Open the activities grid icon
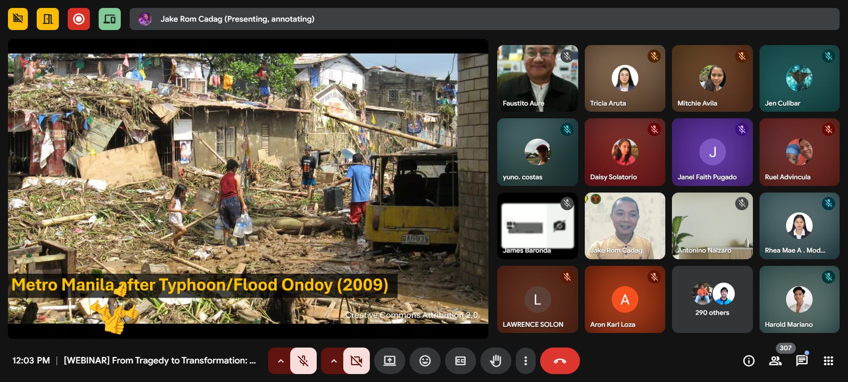The width and height of the screenshot is (848, 382). tap(828, 361)
